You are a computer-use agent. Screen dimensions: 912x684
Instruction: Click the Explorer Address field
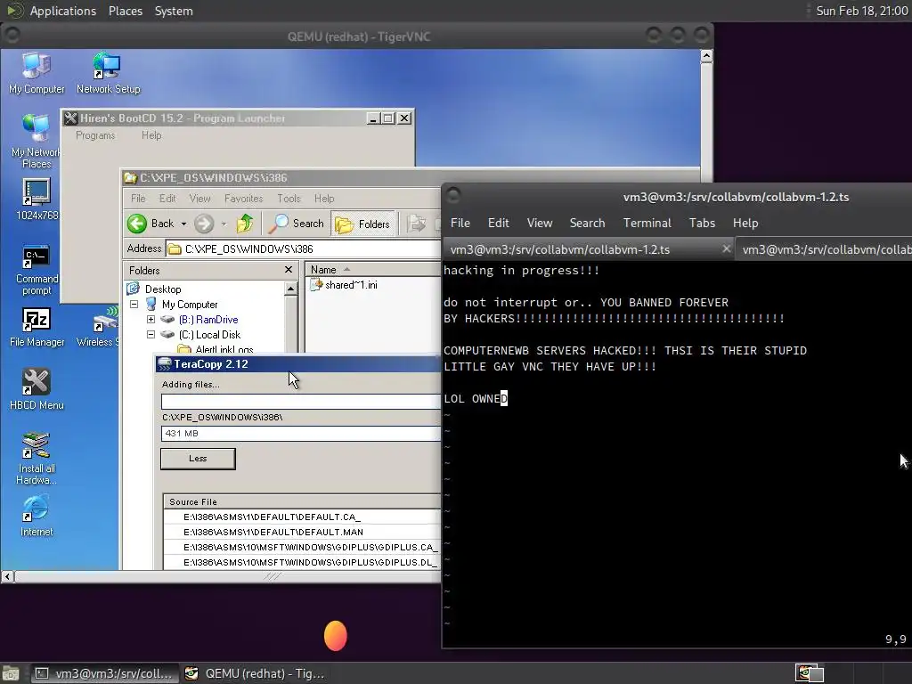[303, 249]
